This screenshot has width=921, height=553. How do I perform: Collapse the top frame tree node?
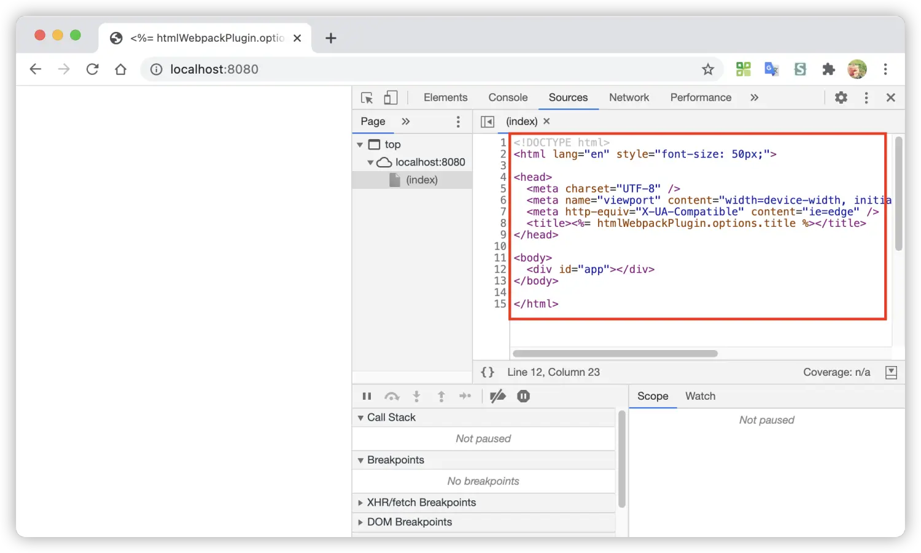[x=360, y=145]
